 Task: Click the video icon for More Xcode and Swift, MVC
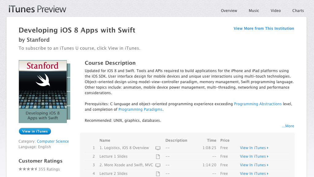(158, 165)
